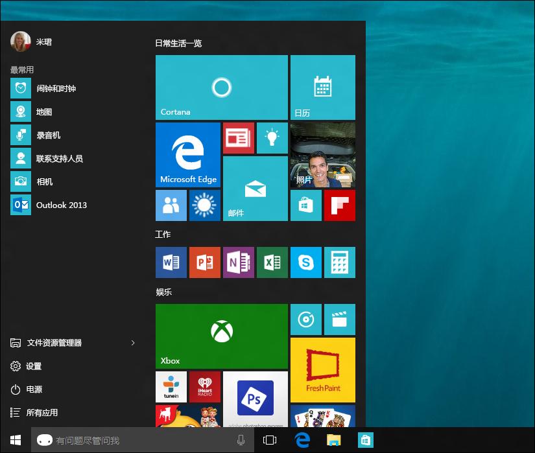Viewport: 535px width, 453px height.
Task: Open the Groove Music tile
Action: point(305,319)
